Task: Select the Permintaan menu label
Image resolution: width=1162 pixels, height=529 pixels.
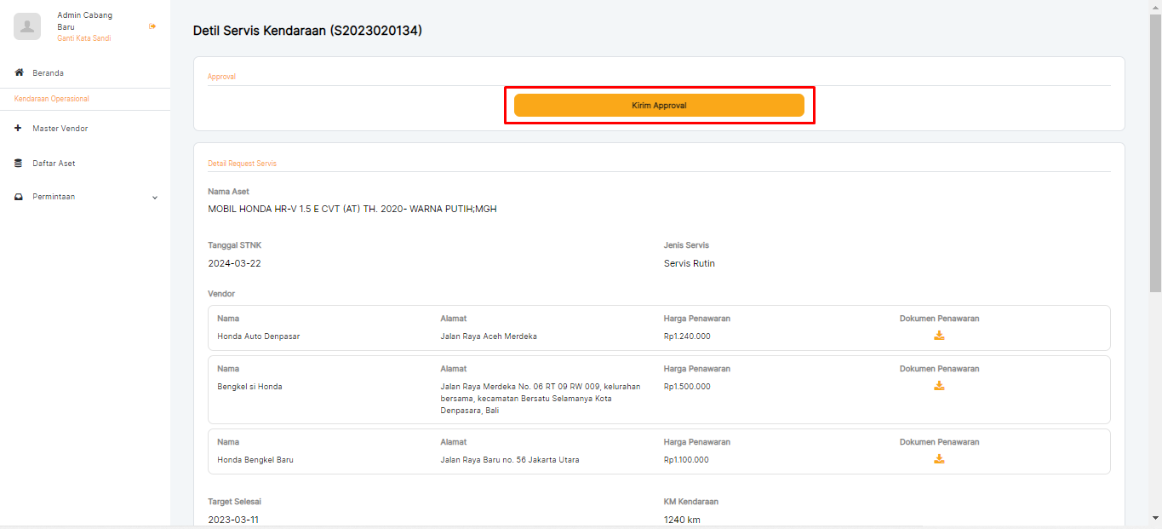Action: click(54, 197)
